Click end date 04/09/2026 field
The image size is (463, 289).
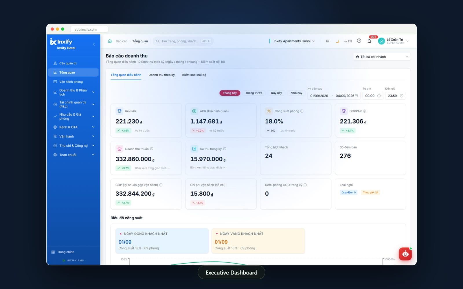(x=345, y=96)
